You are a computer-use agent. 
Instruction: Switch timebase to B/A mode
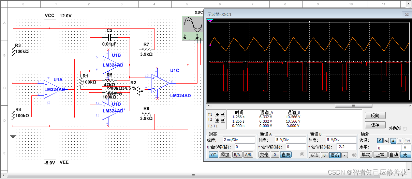[x=237, y=155]
